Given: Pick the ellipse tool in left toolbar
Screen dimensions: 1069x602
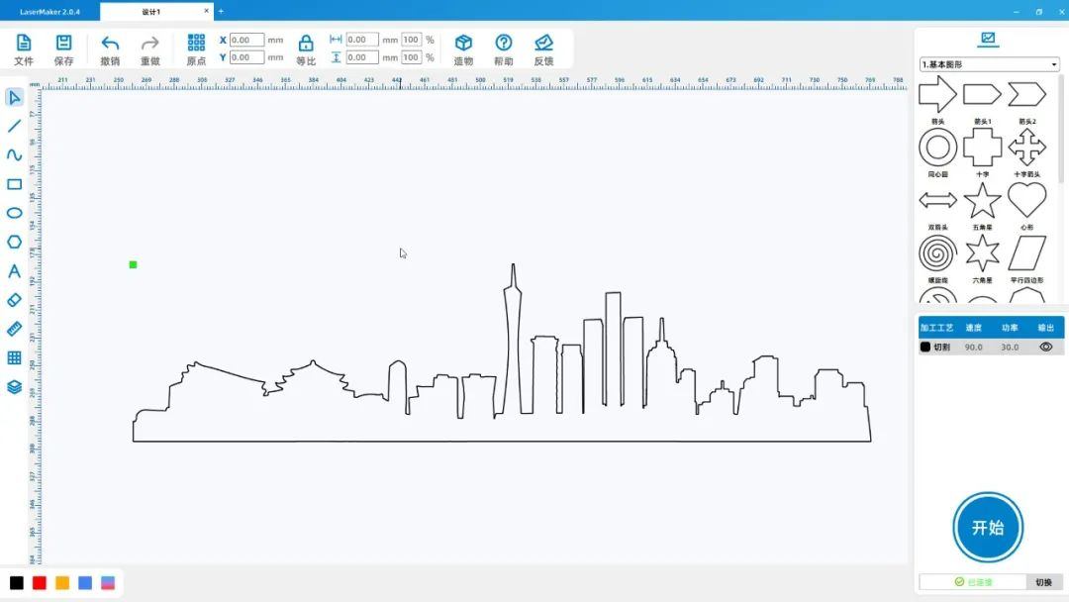Looking at the screenshot, I should (15, 213).
